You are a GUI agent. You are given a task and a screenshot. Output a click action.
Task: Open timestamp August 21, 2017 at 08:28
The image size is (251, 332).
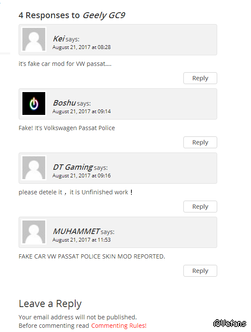click(x=82, y=47)
